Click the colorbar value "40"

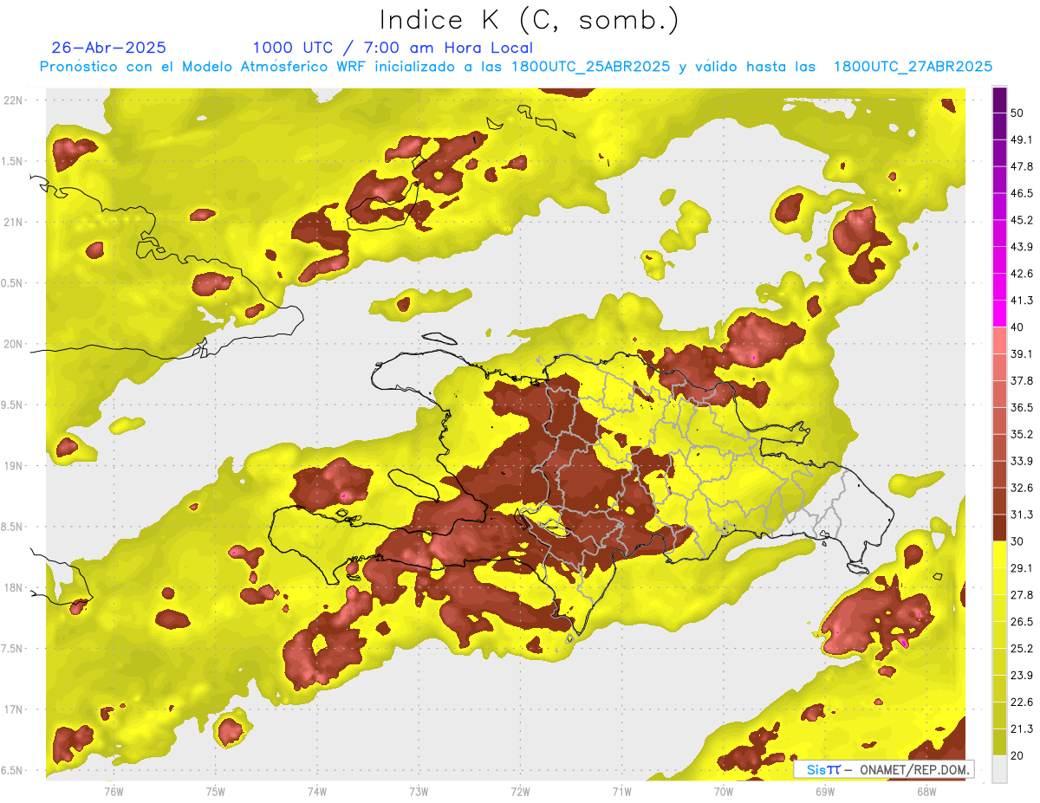pyautogui.click(x=1018, y=327)
